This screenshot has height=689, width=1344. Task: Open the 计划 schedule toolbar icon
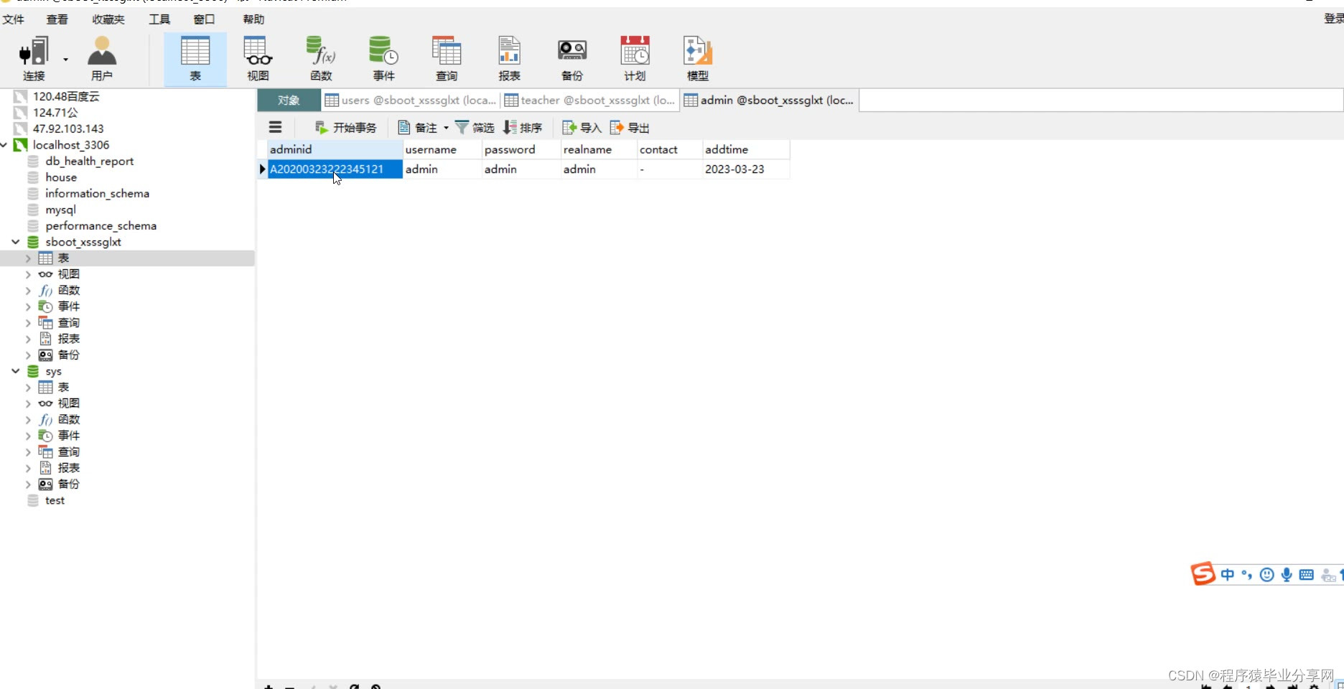coord(635,59)
